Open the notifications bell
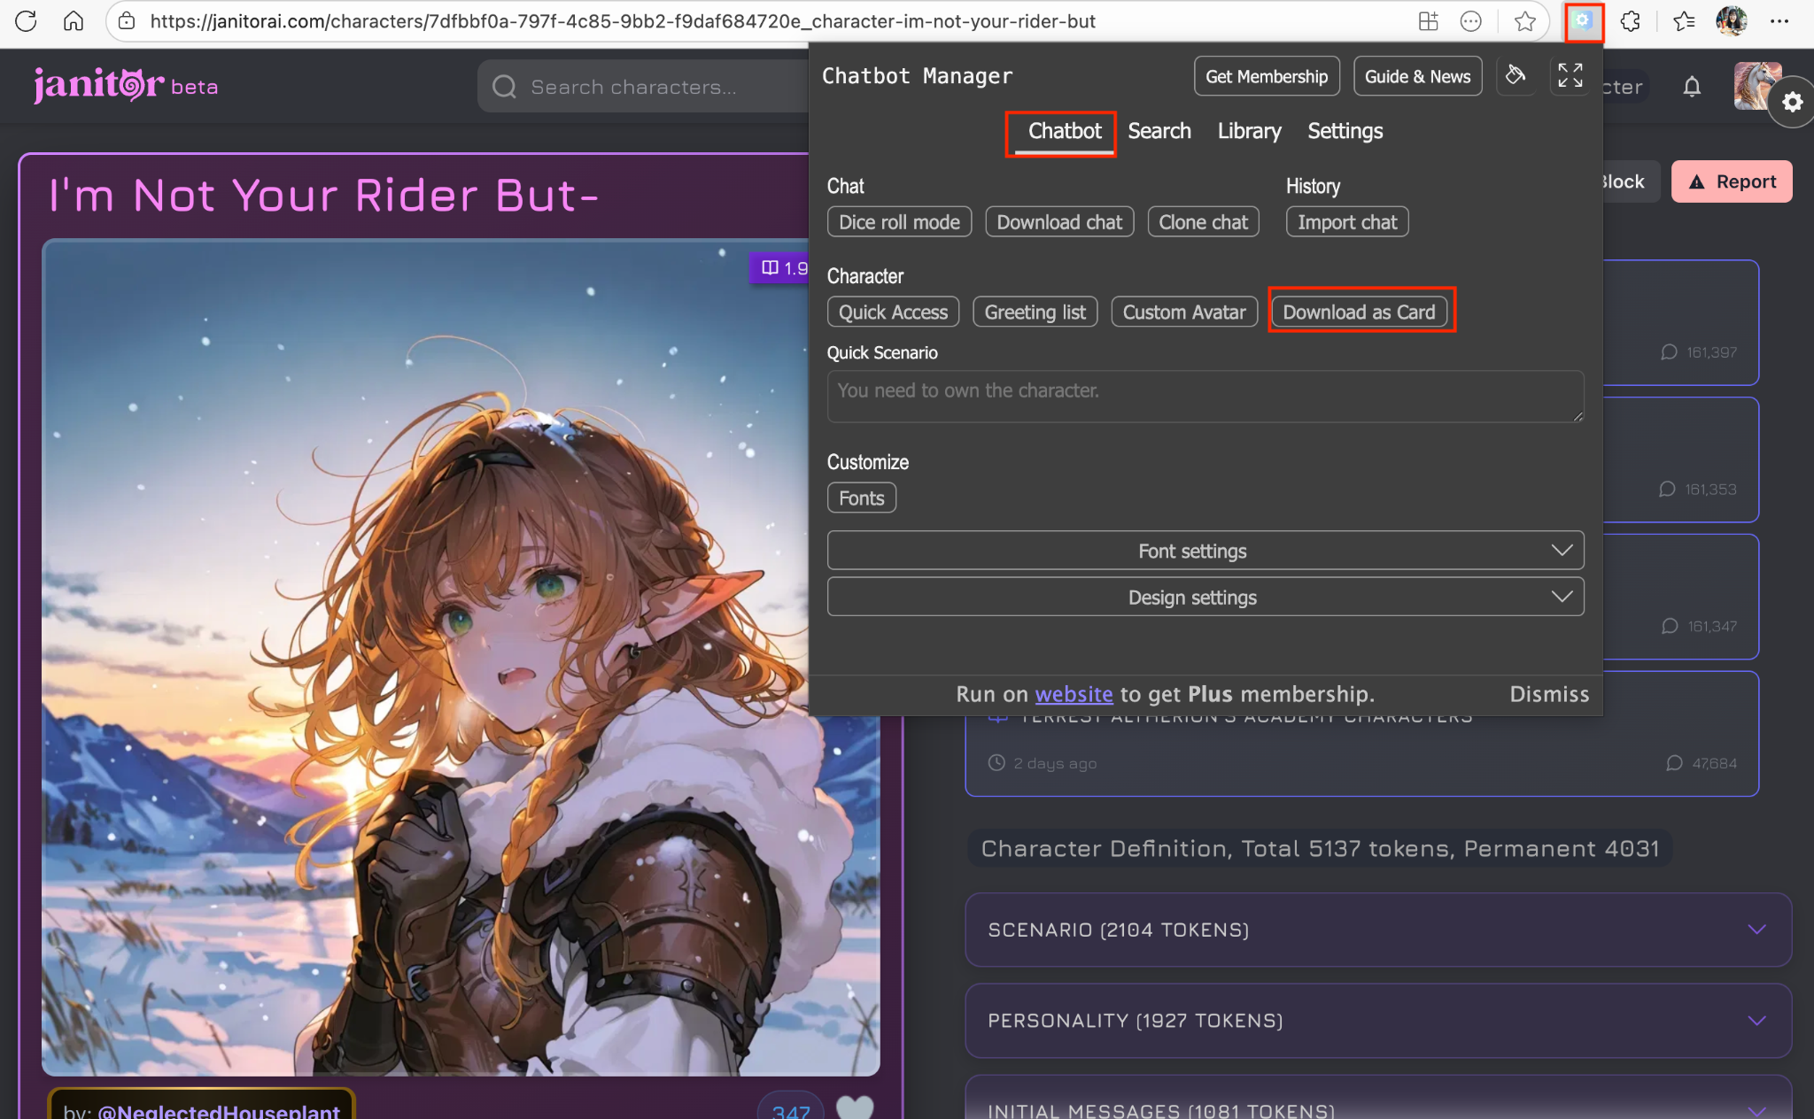This screenshot has height=1119, width=1814. (x=1692, y=87)
